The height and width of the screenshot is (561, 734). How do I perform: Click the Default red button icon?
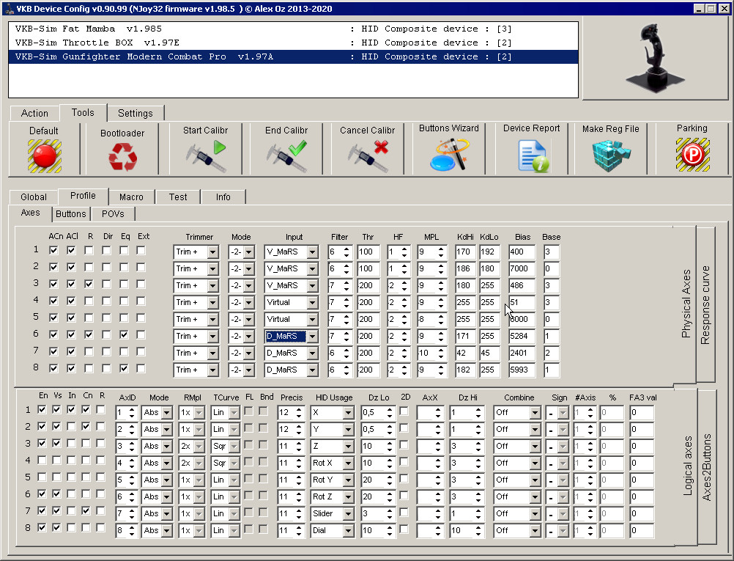pos(45,155)
